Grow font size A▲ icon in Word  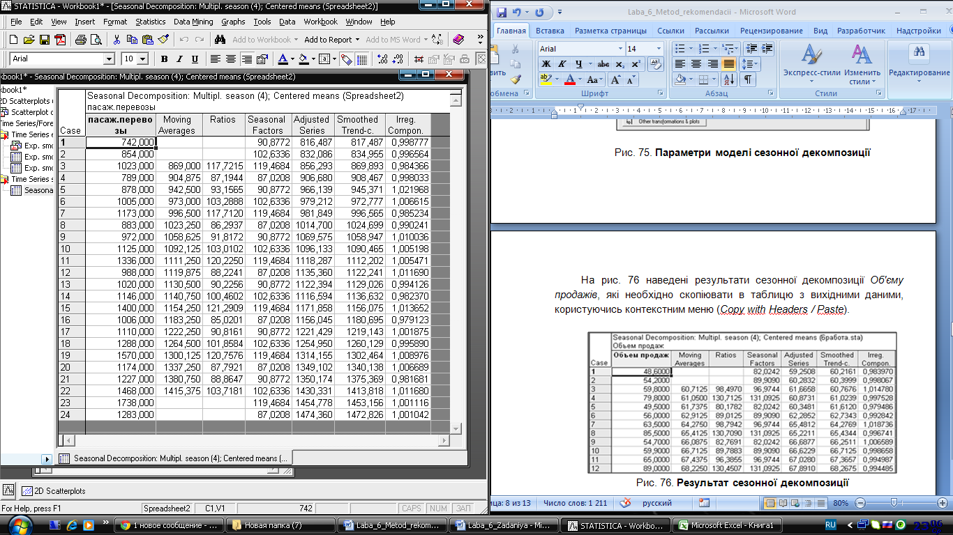(616, 79)
